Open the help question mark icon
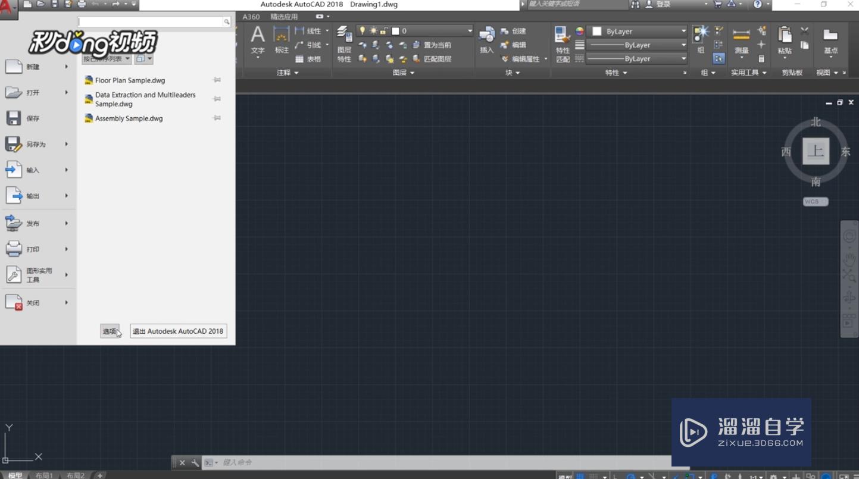Screen dimensions: 859x479 click(757, 4)
